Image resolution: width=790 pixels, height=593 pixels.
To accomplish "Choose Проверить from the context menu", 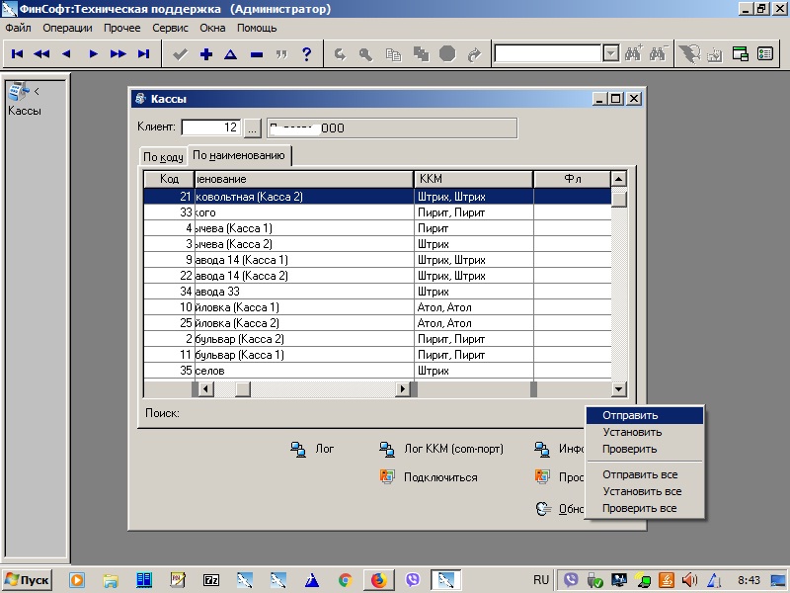I will coord(631,449).
